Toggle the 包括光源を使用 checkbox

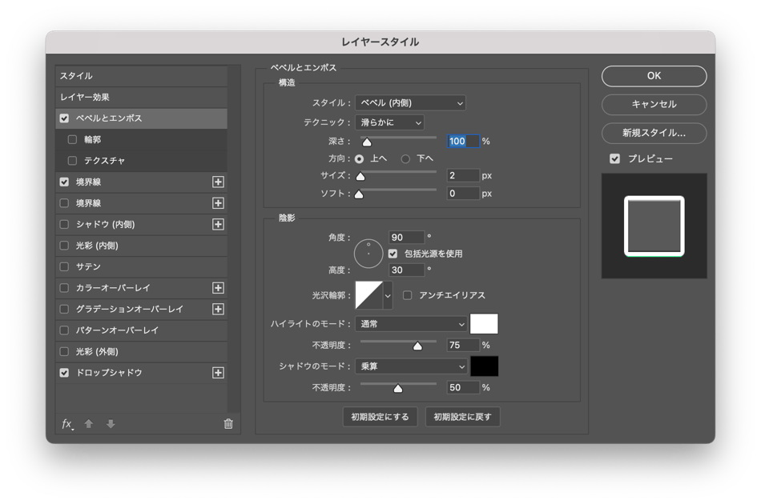[x=393, y=254]
